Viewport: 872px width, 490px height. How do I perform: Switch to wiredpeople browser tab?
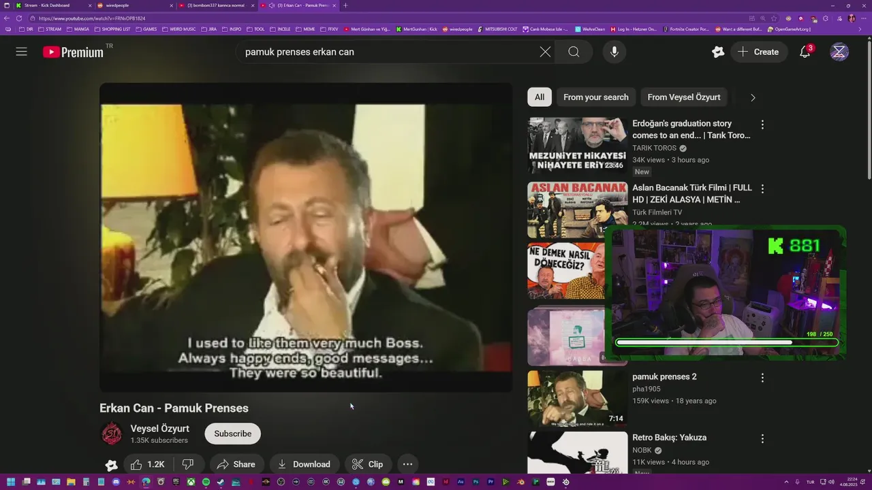(134, 5)
